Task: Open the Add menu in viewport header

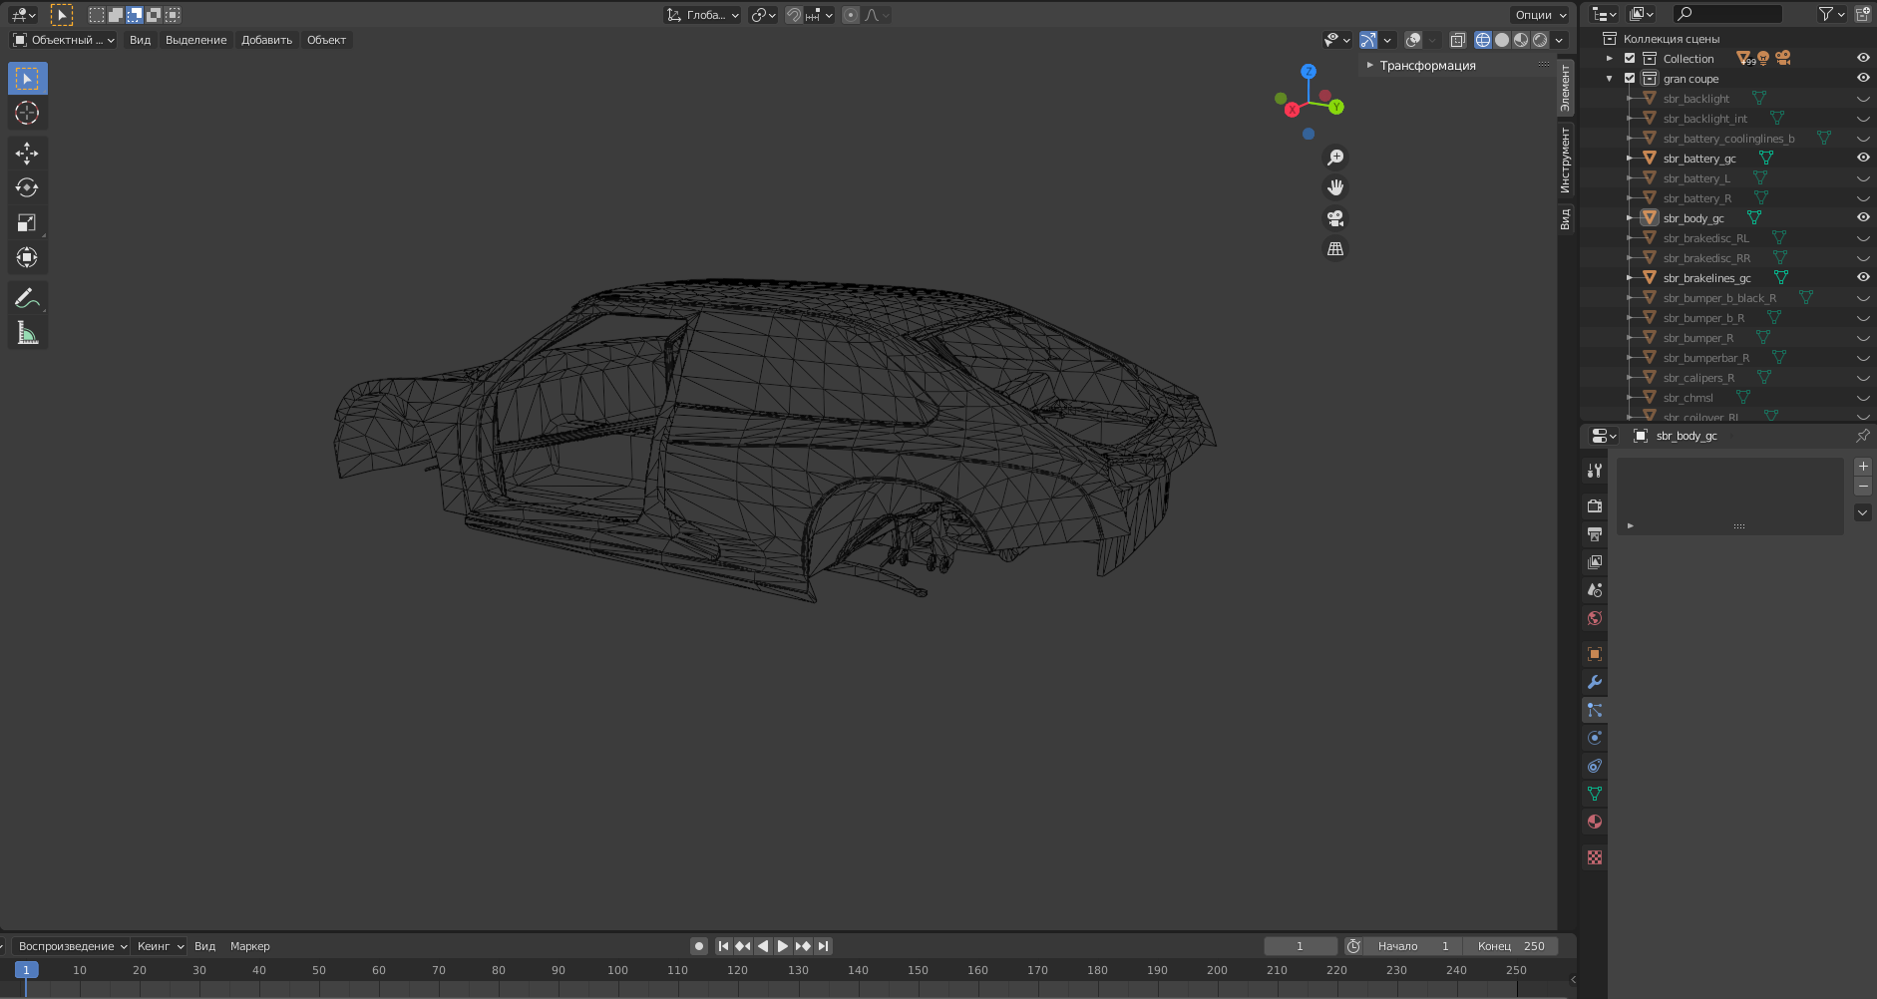Action: [266, 41]
